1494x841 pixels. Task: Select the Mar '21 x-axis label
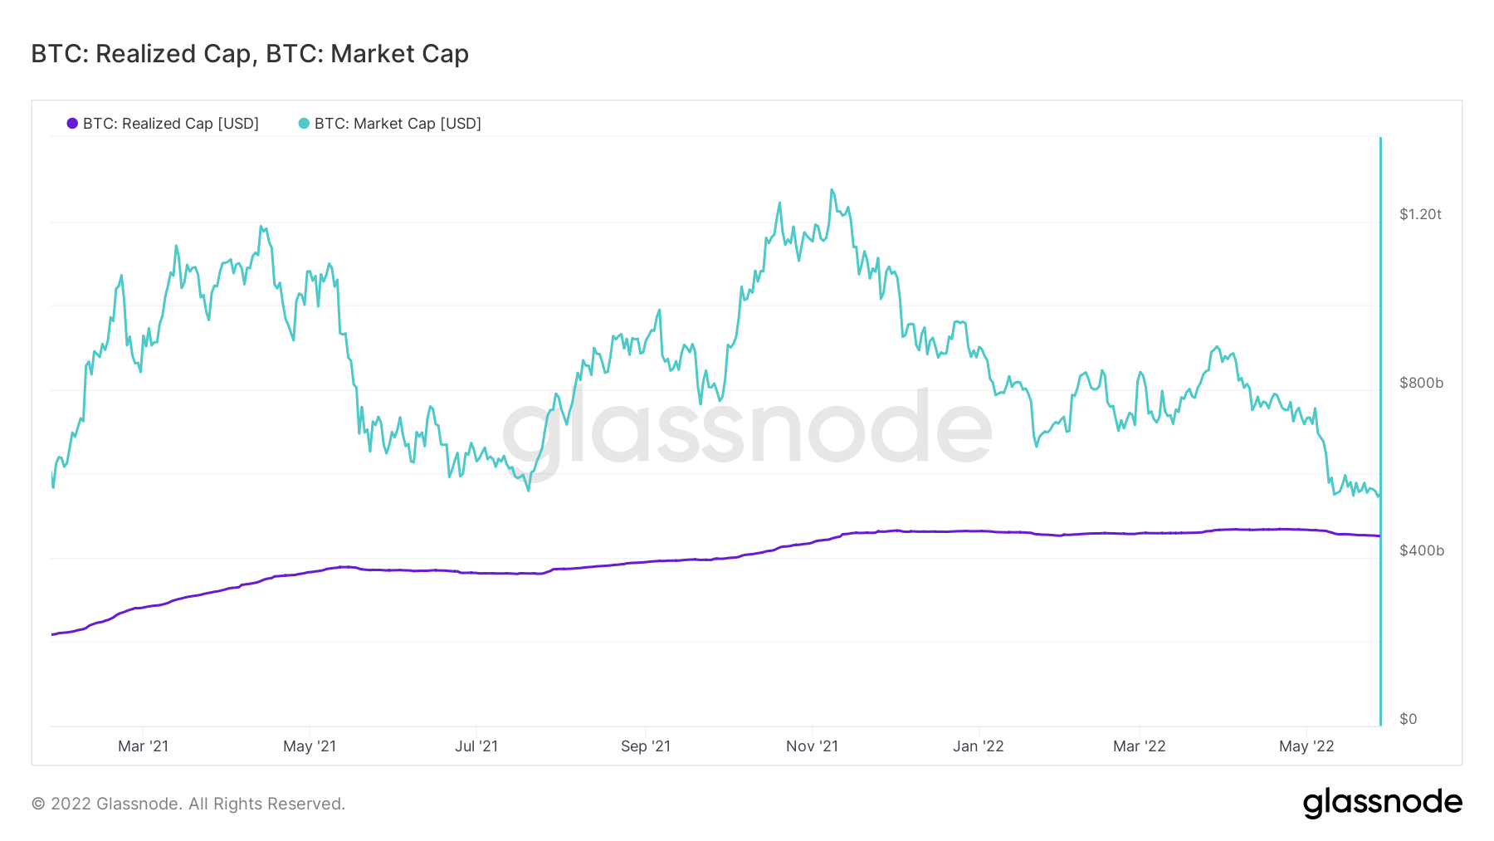[143, 746]
